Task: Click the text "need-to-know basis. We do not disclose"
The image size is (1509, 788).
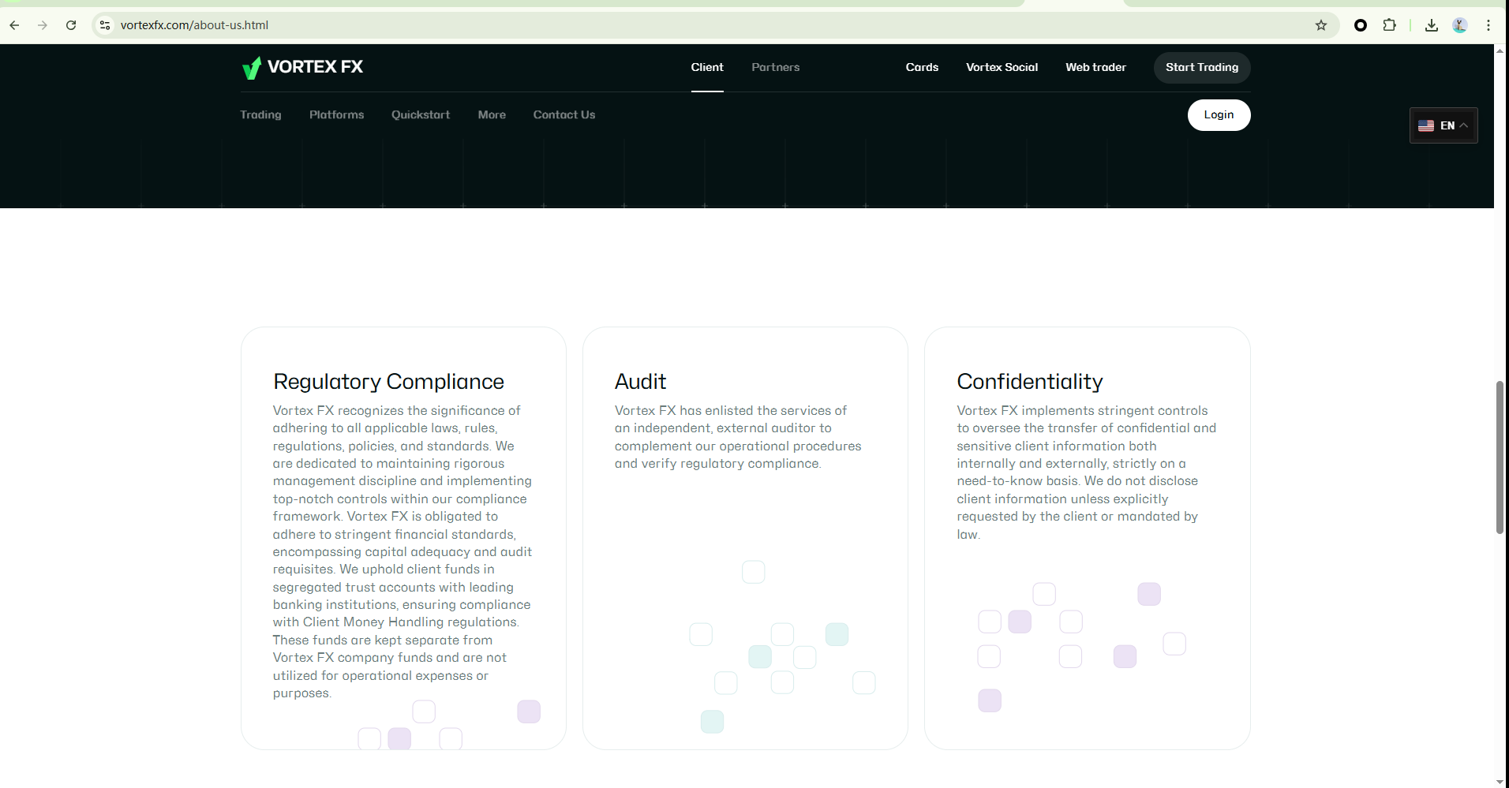Action: 1077,481
